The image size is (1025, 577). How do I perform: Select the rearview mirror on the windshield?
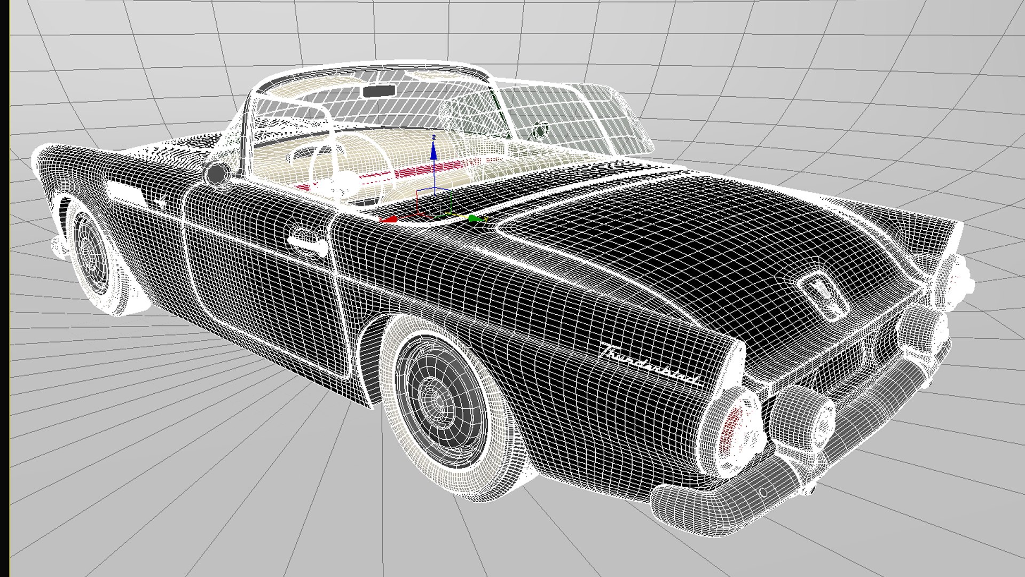(x=379, y=91)
